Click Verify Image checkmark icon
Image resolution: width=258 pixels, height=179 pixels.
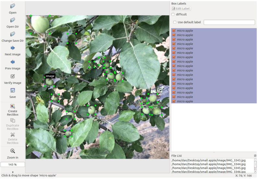pyautogui.click(x=13, y=76)
